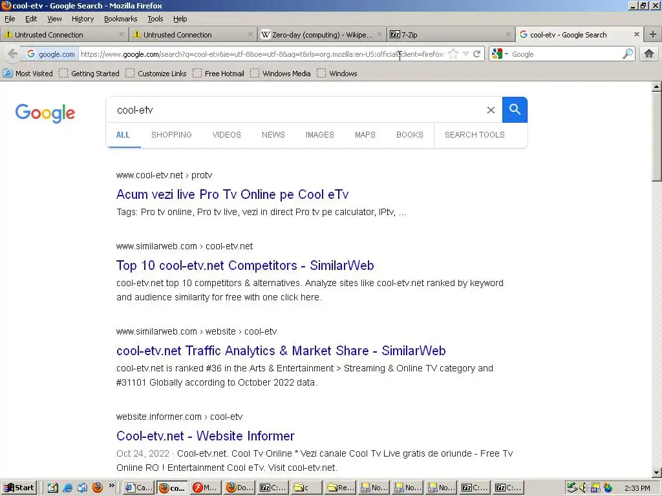Launch Firefox from quick launch icon

pyautogui.click(x=98, y=487)
